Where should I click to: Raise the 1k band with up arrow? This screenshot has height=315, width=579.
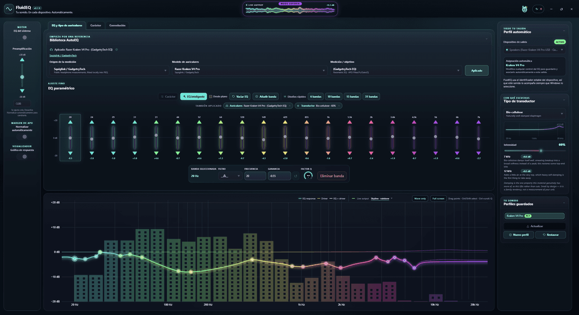(328, 123)
